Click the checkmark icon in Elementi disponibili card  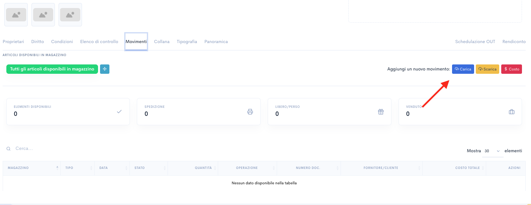119,112
